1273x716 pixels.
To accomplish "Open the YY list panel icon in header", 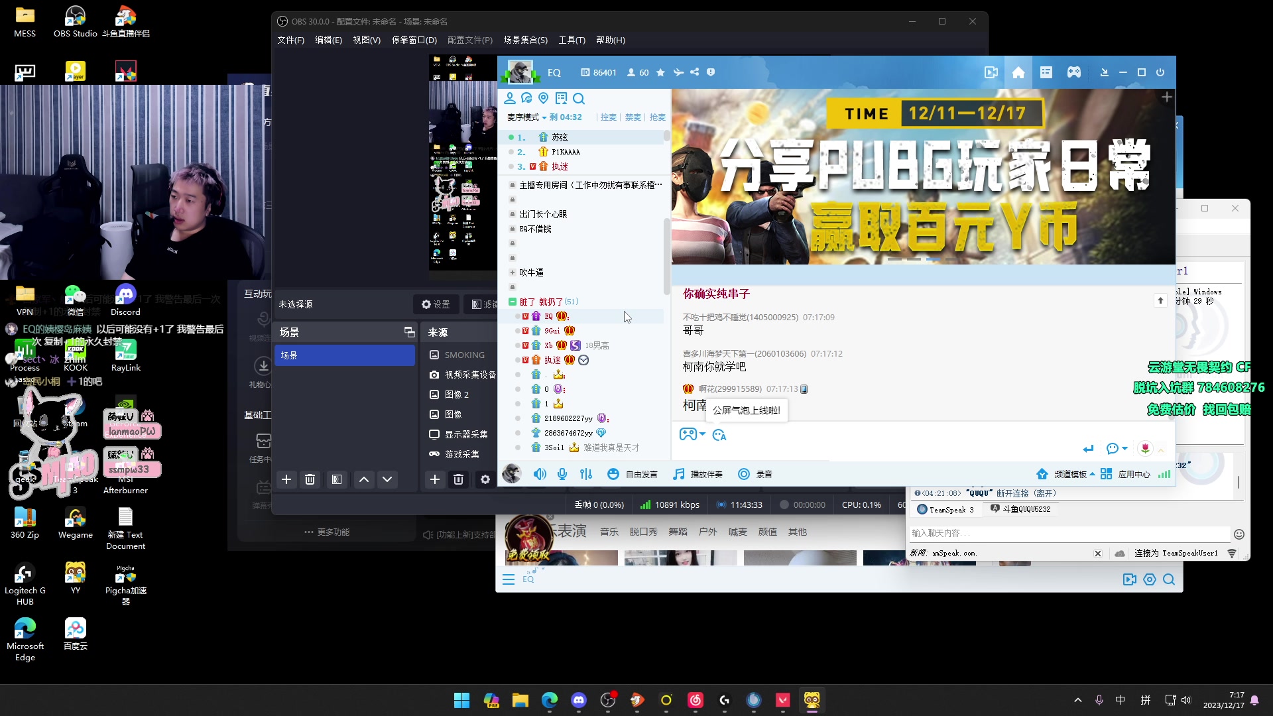I will 1046,72.
